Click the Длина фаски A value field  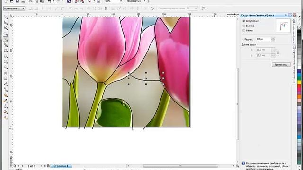263,50
